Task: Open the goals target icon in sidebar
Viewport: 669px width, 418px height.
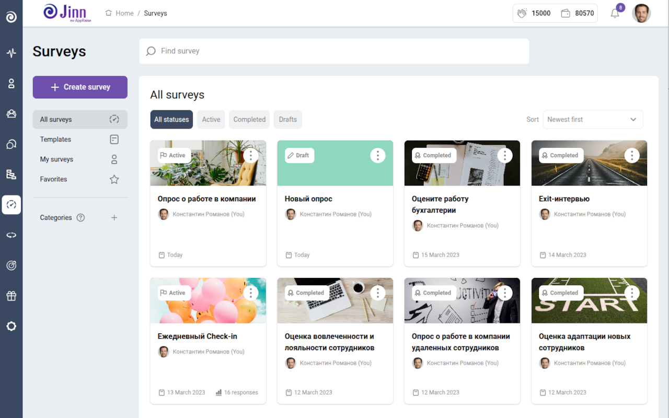Action: 11,265
